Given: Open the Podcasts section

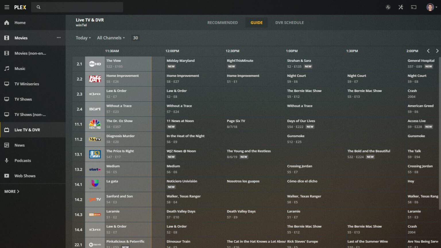Looking at the screenshot, I should click(x=23, y=160).
